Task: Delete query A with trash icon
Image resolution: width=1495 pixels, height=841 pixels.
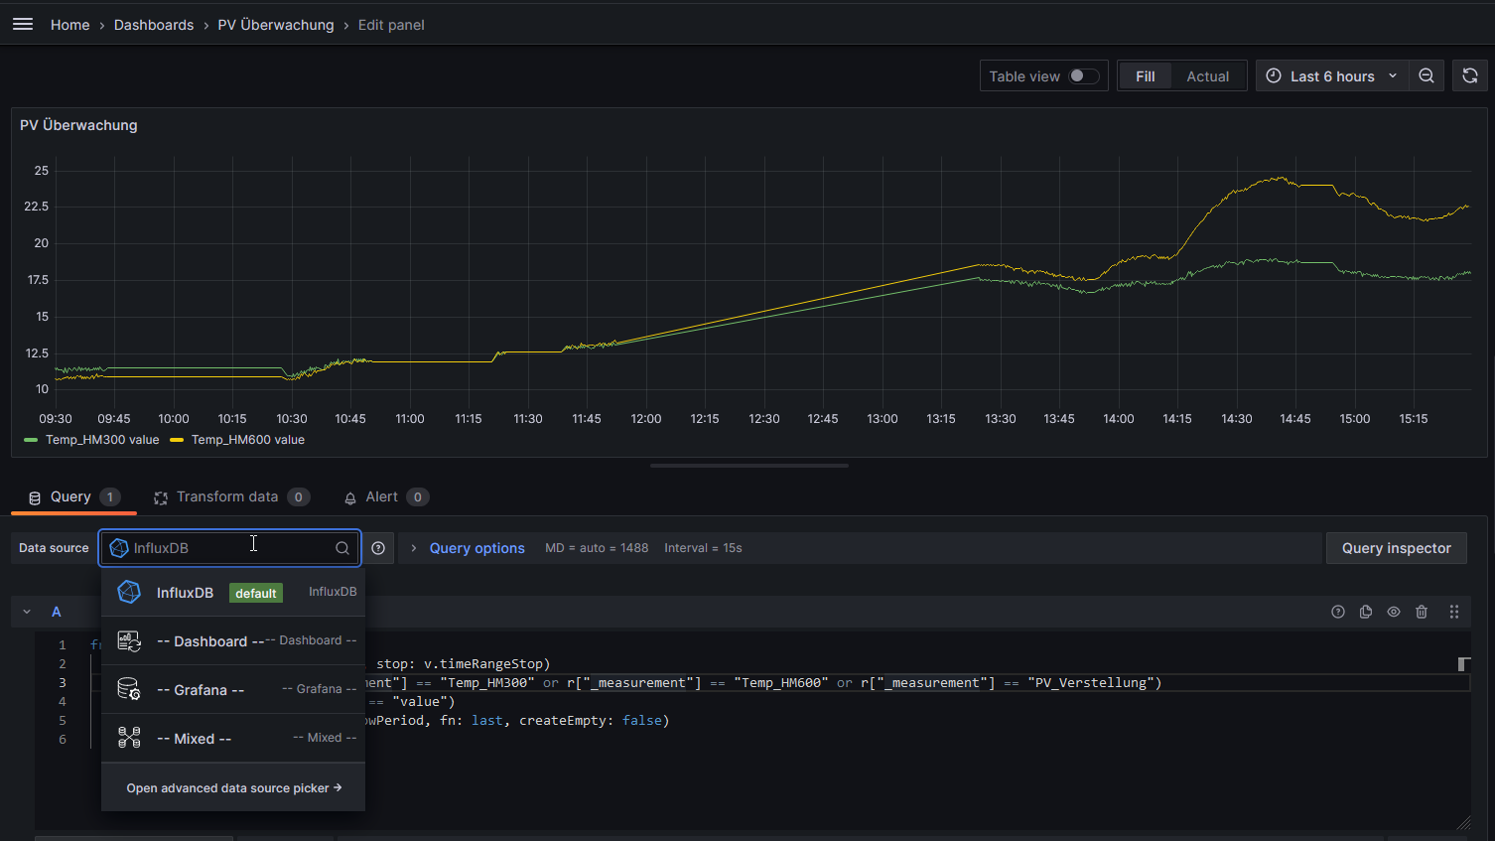Action: (x=1422, y=612)
